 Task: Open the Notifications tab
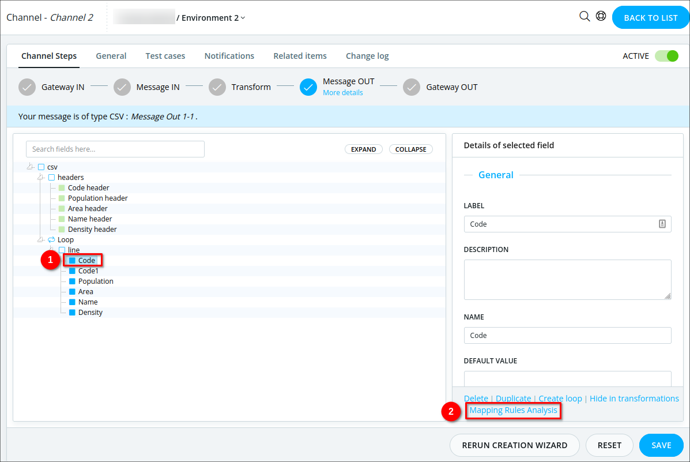pos(229,56)
